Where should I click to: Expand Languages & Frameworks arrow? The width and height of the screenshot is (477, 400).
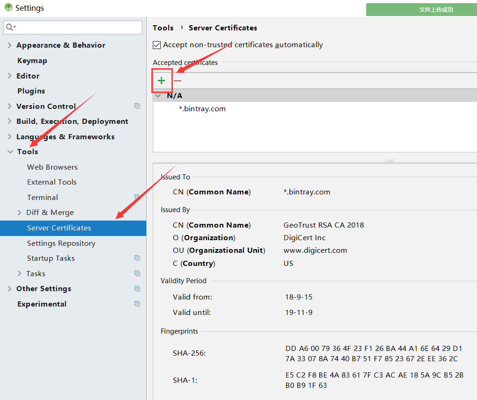(9, 136)
